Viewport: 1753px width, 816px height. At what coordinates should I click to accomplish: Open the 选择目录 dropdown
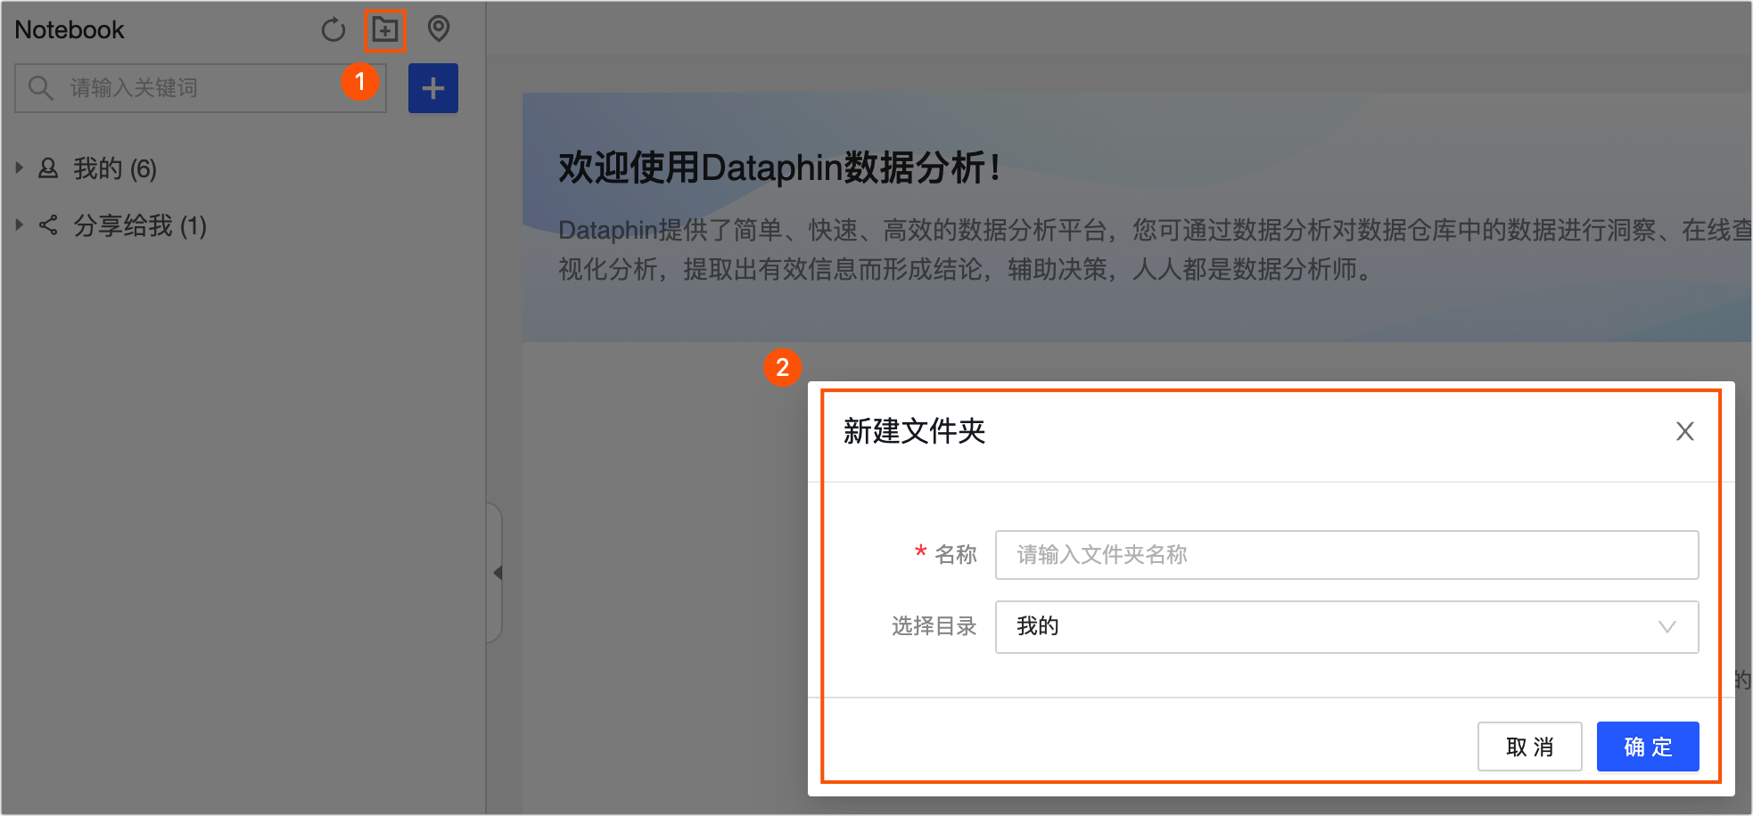1346,627
